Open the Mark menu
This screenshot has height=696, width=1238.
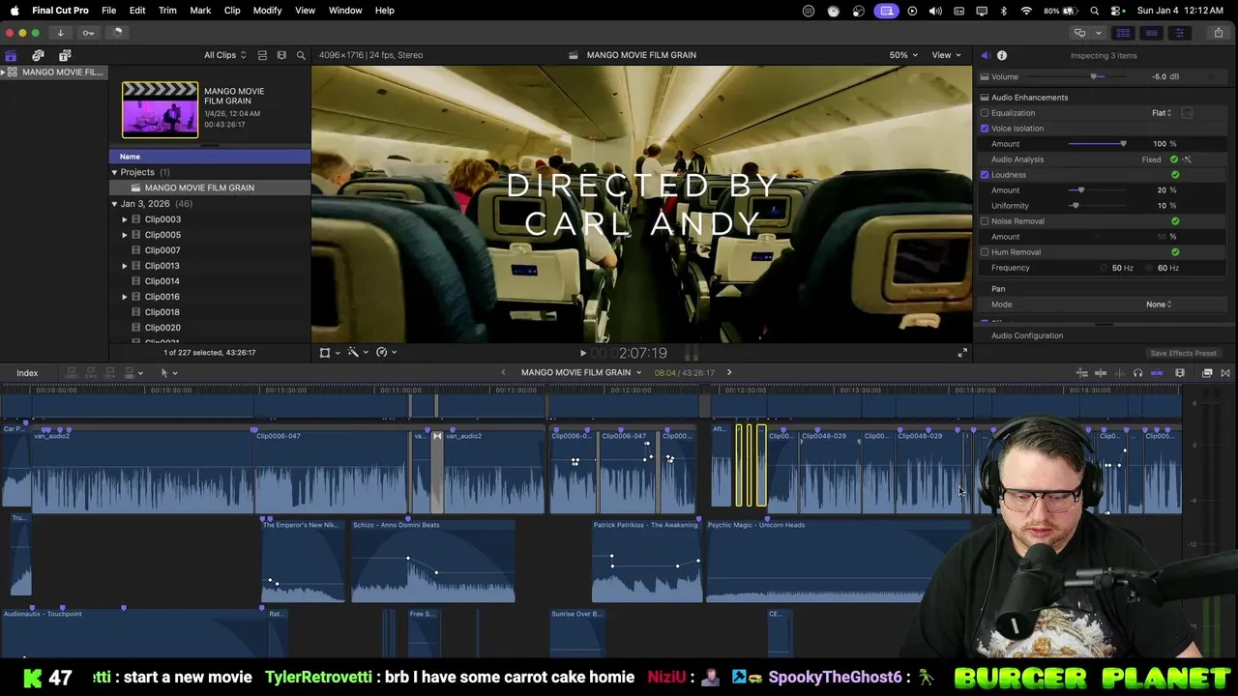click(x=200, y=11)
